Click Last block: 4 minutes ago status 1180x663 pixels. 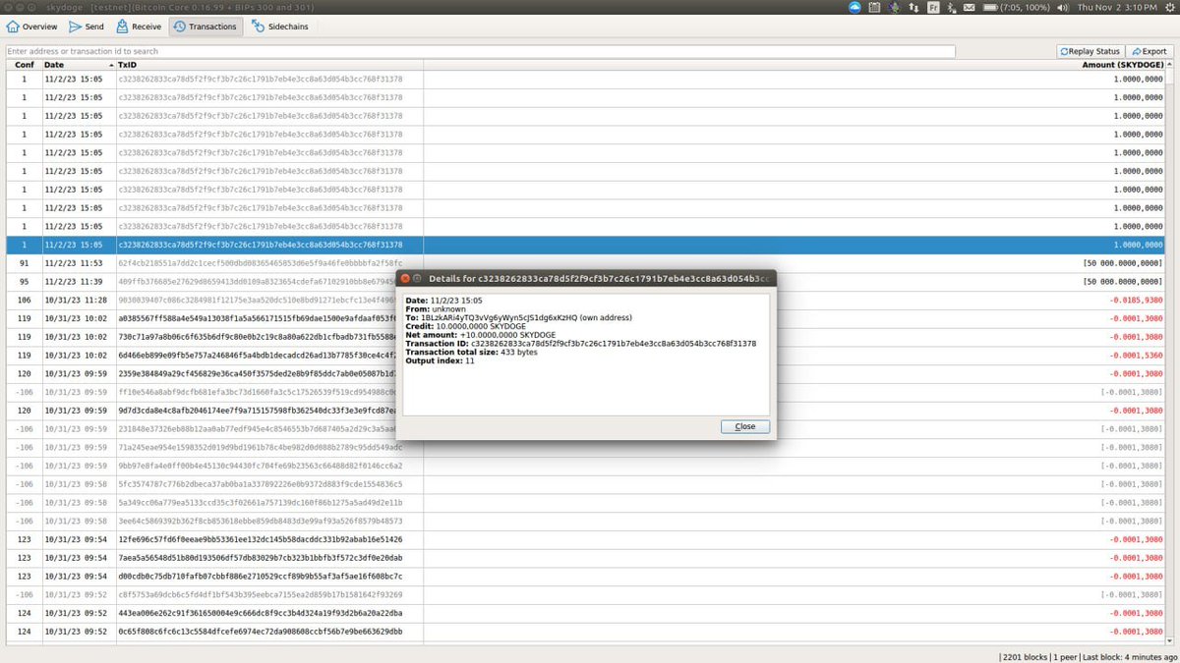pyautogui.click(x=1129, y=656)
